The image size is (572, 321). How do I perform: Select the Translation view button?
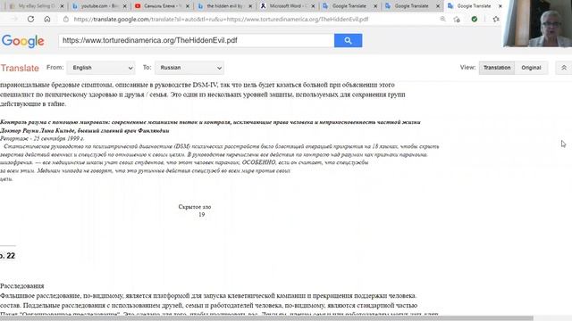tap(497, 68)
